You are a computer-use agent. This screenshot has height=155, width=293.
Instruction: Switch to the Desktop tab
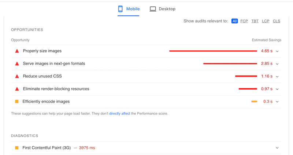[x=162, y=9]
